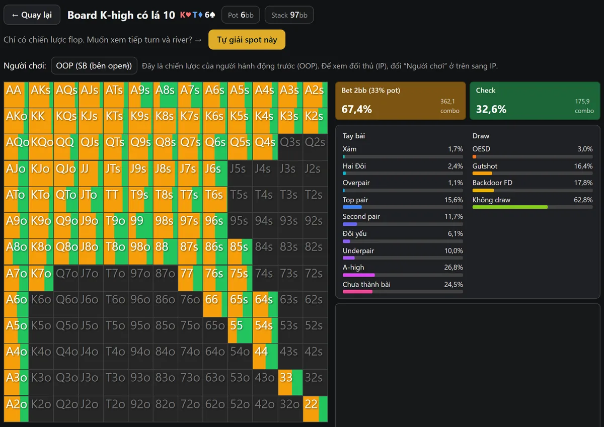The width and height of the screenshot is (604, 427).
Task: Select the Hai Đôi hand category row
Action: [403, 169]
